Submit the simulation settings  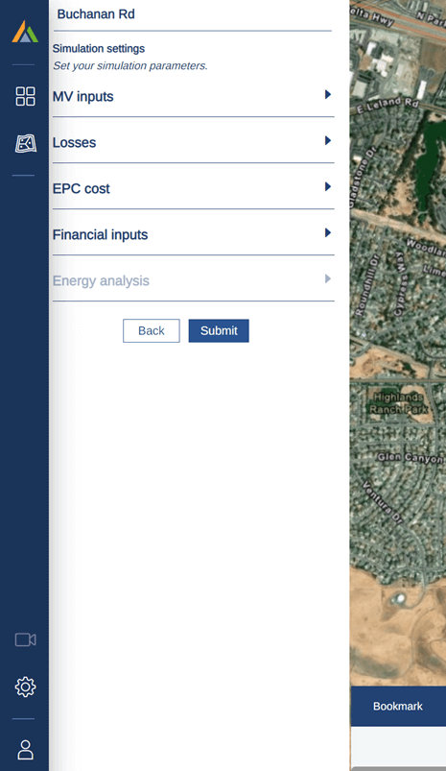tap(219, 331)
